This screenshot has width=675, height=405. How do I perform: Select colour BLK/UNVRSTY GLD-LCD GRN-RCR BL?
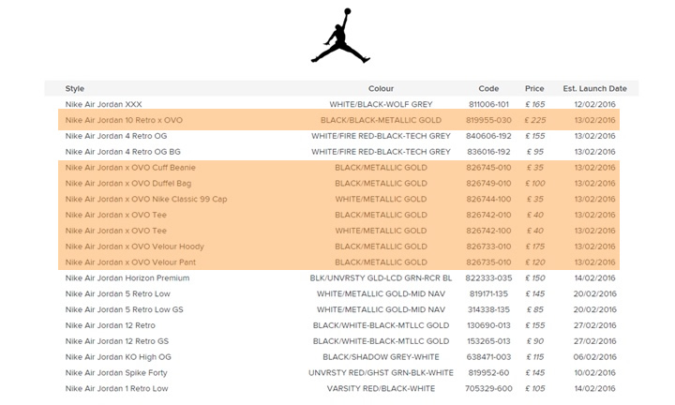[x=381, y=278]
